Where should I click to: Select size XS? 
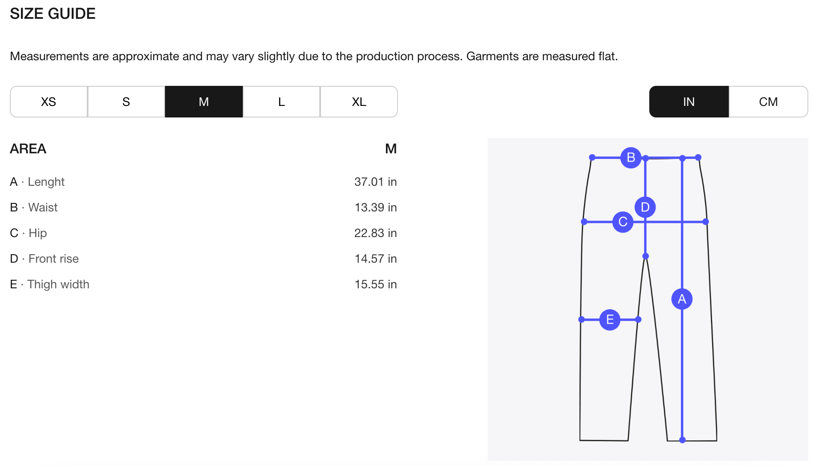[x=49, y=102]
